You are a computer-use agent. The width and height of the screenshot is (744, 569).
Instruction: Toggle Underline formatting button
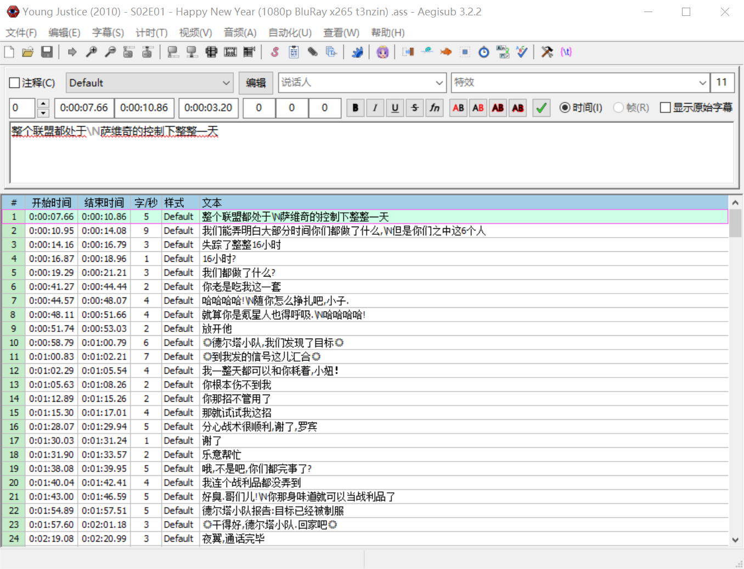(x=395, y=108)
